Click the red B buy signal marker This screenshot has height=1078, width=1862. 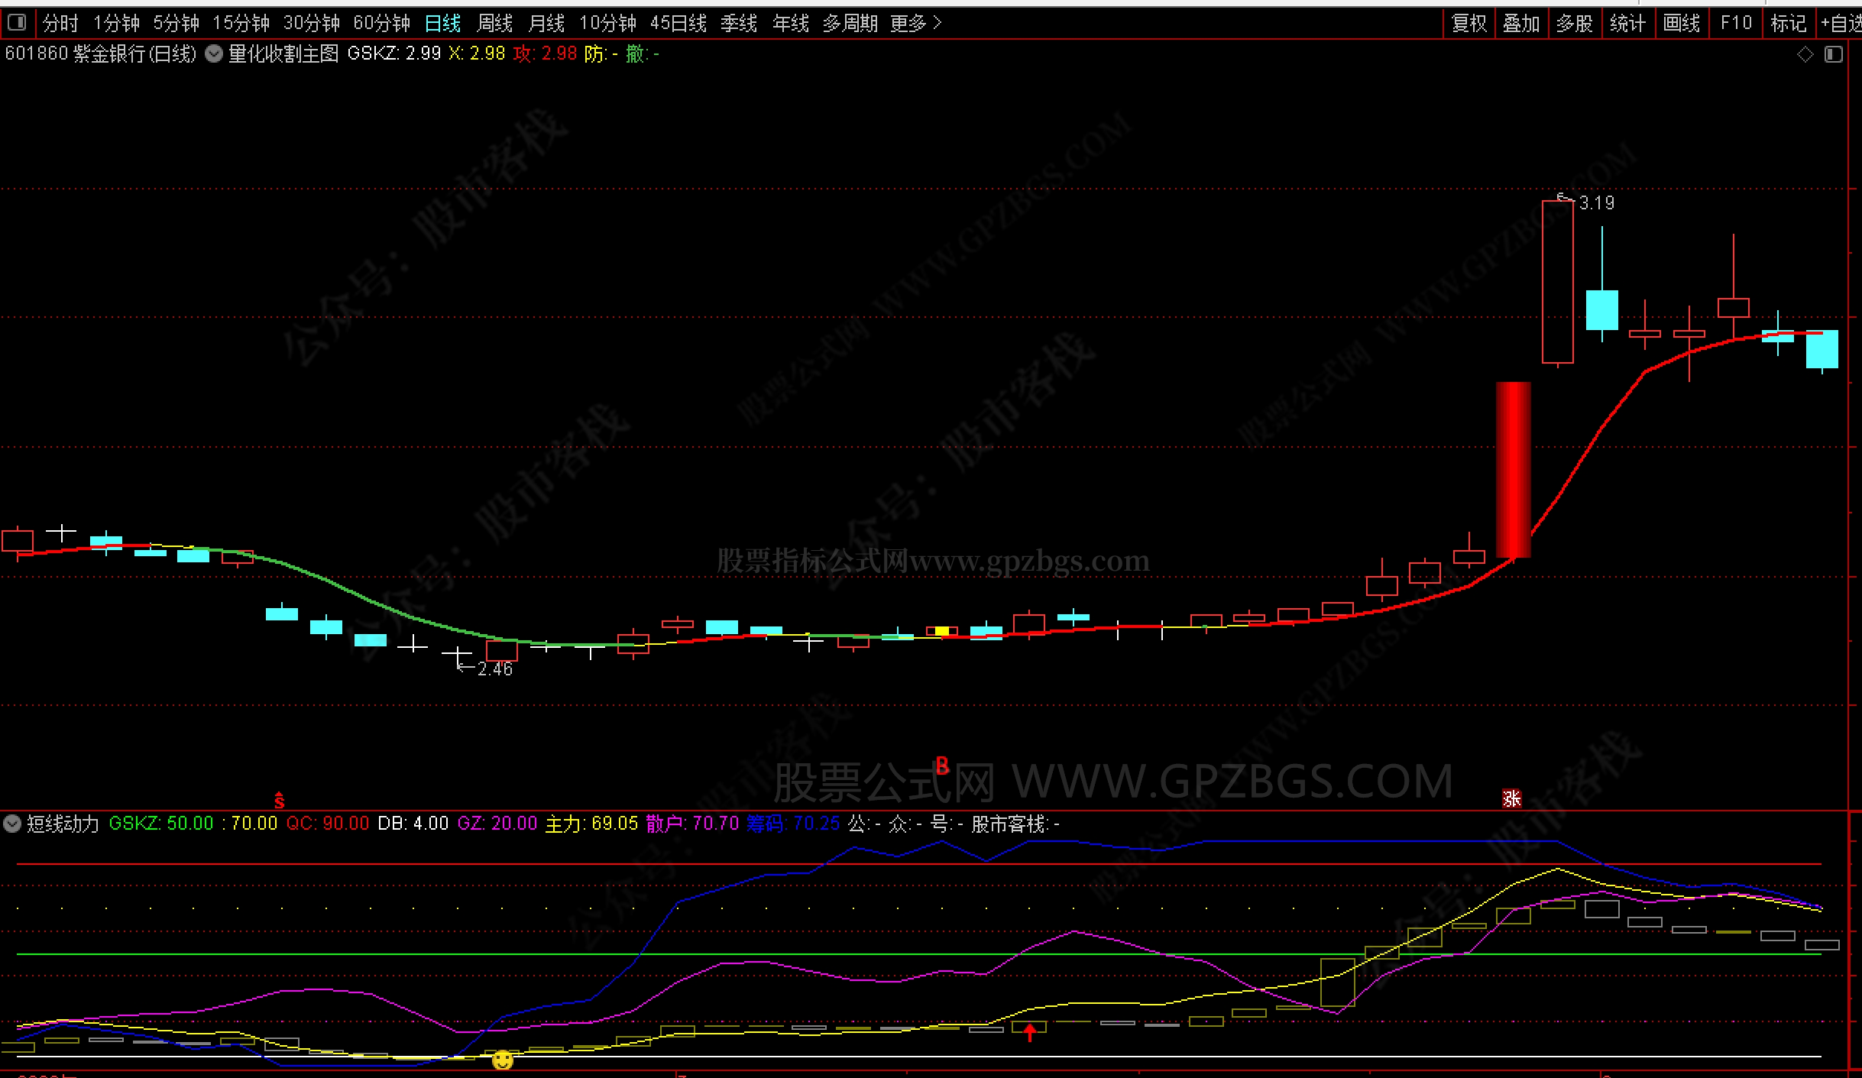click(x=942, y=766)
